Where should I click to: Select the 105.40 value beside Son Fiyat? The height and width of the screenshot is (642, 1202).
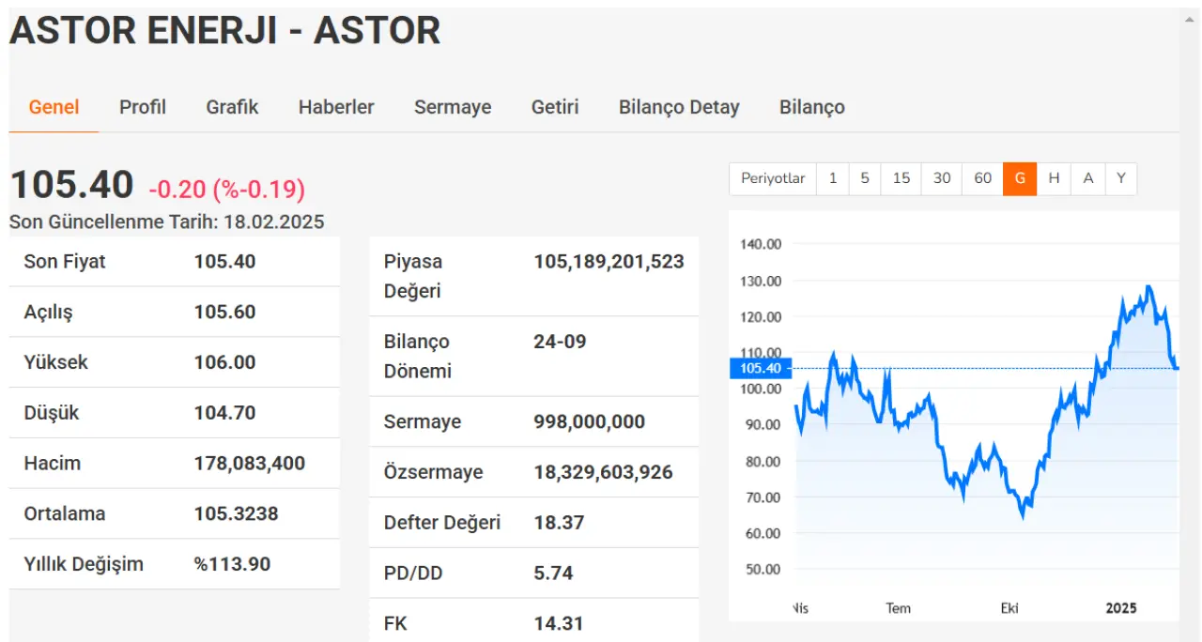(x=224, y=261)
